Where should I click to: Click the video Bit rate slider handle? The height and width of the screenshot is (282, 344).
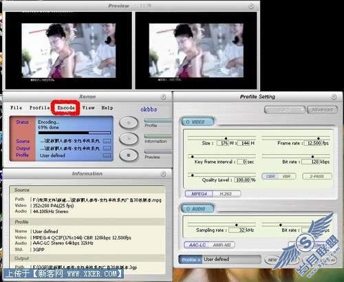pos(312,157)
